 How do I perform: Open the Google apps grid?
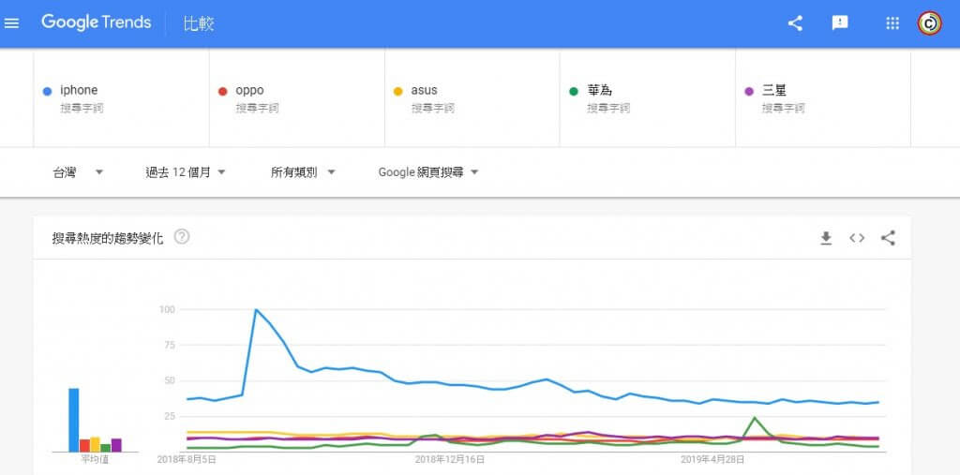pyautogui.click(x=892, y=23)
